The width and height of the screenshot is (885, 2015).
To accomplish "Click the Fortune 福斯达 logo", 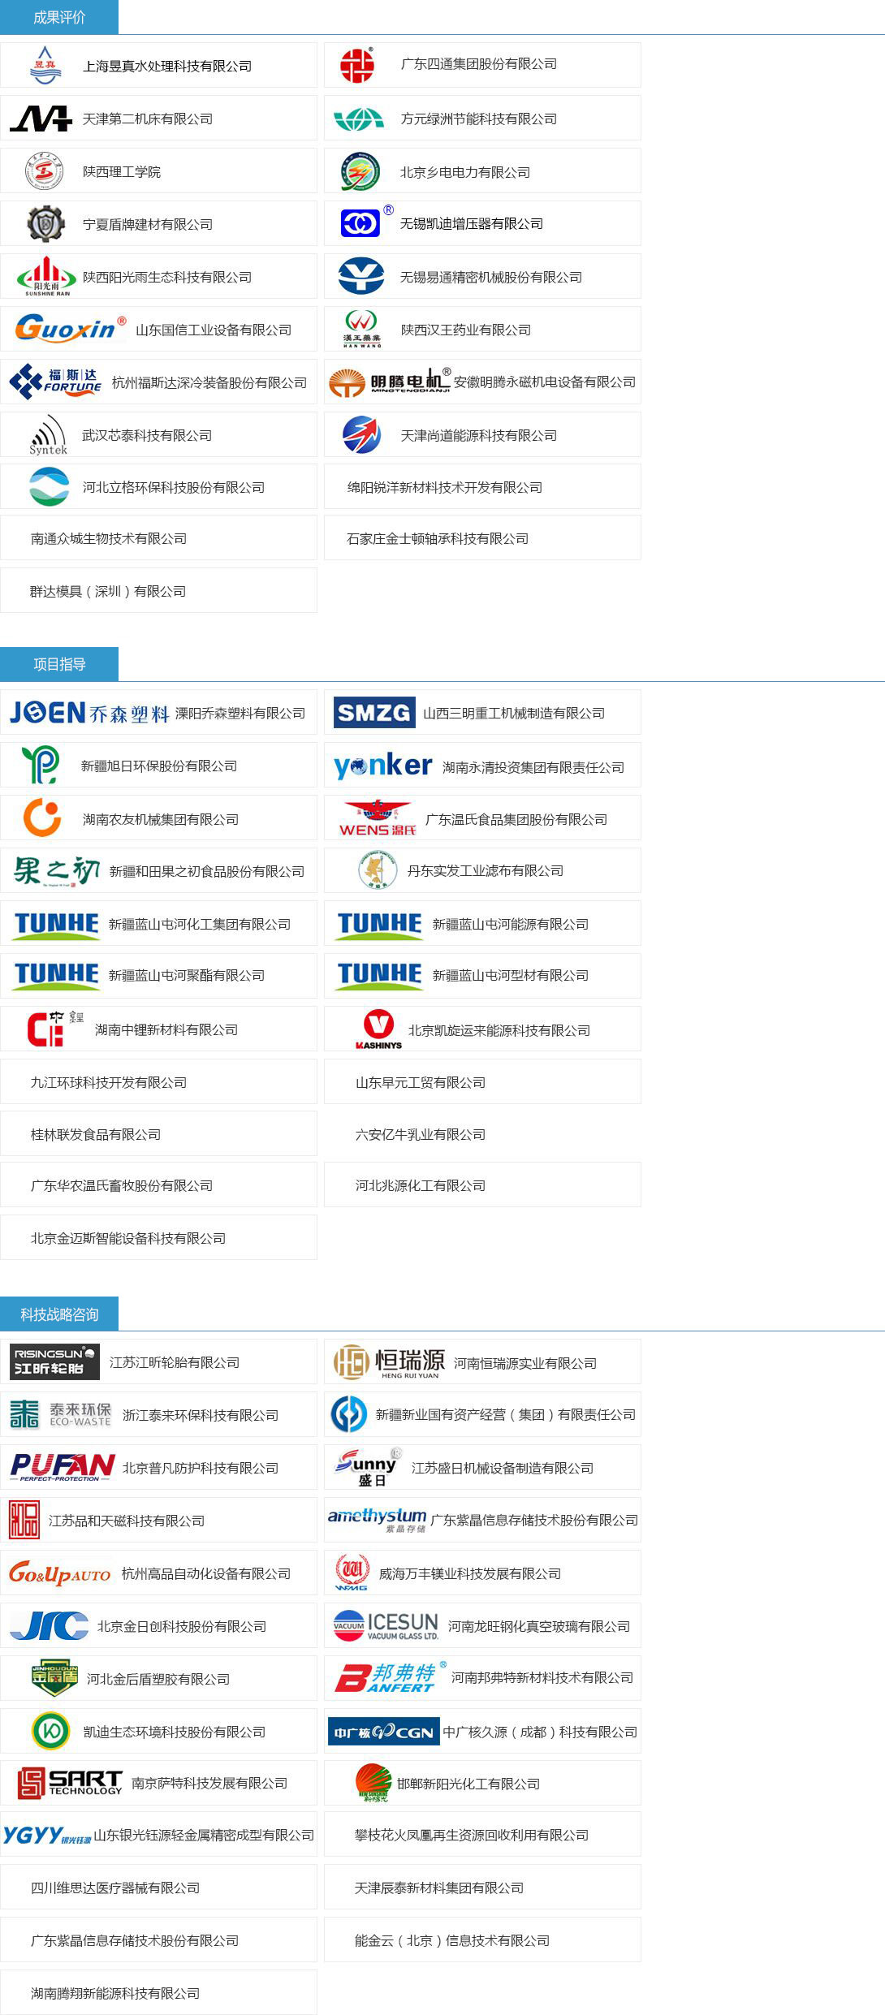I will pos(55,382).
